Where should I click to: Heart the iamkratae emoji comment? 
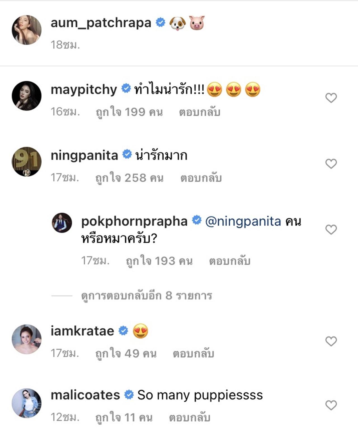click(331, 341)
